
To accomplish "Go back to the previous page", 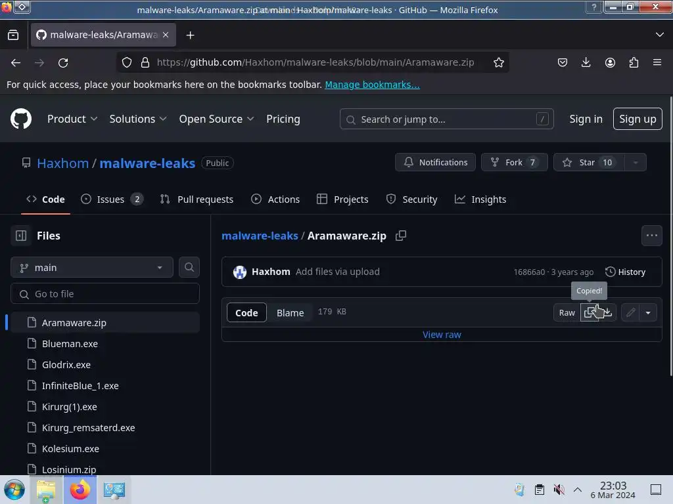I will tap(16, 62).
